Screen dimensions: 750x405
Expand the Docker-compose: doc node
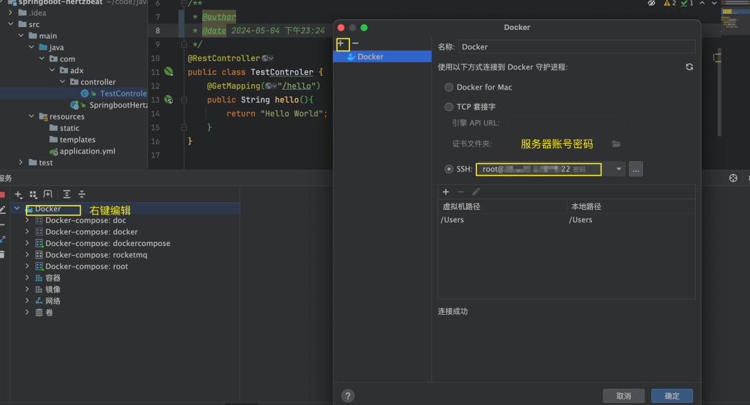tap(27, 220)
